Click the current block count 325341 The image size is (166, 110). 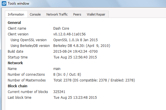pos(59,92)
